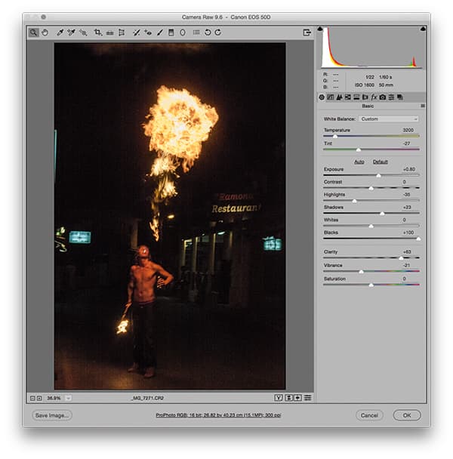The height and width of the screenshot is (459, 453).
Task: Click the Saturation slider handle
Action: 371,285
